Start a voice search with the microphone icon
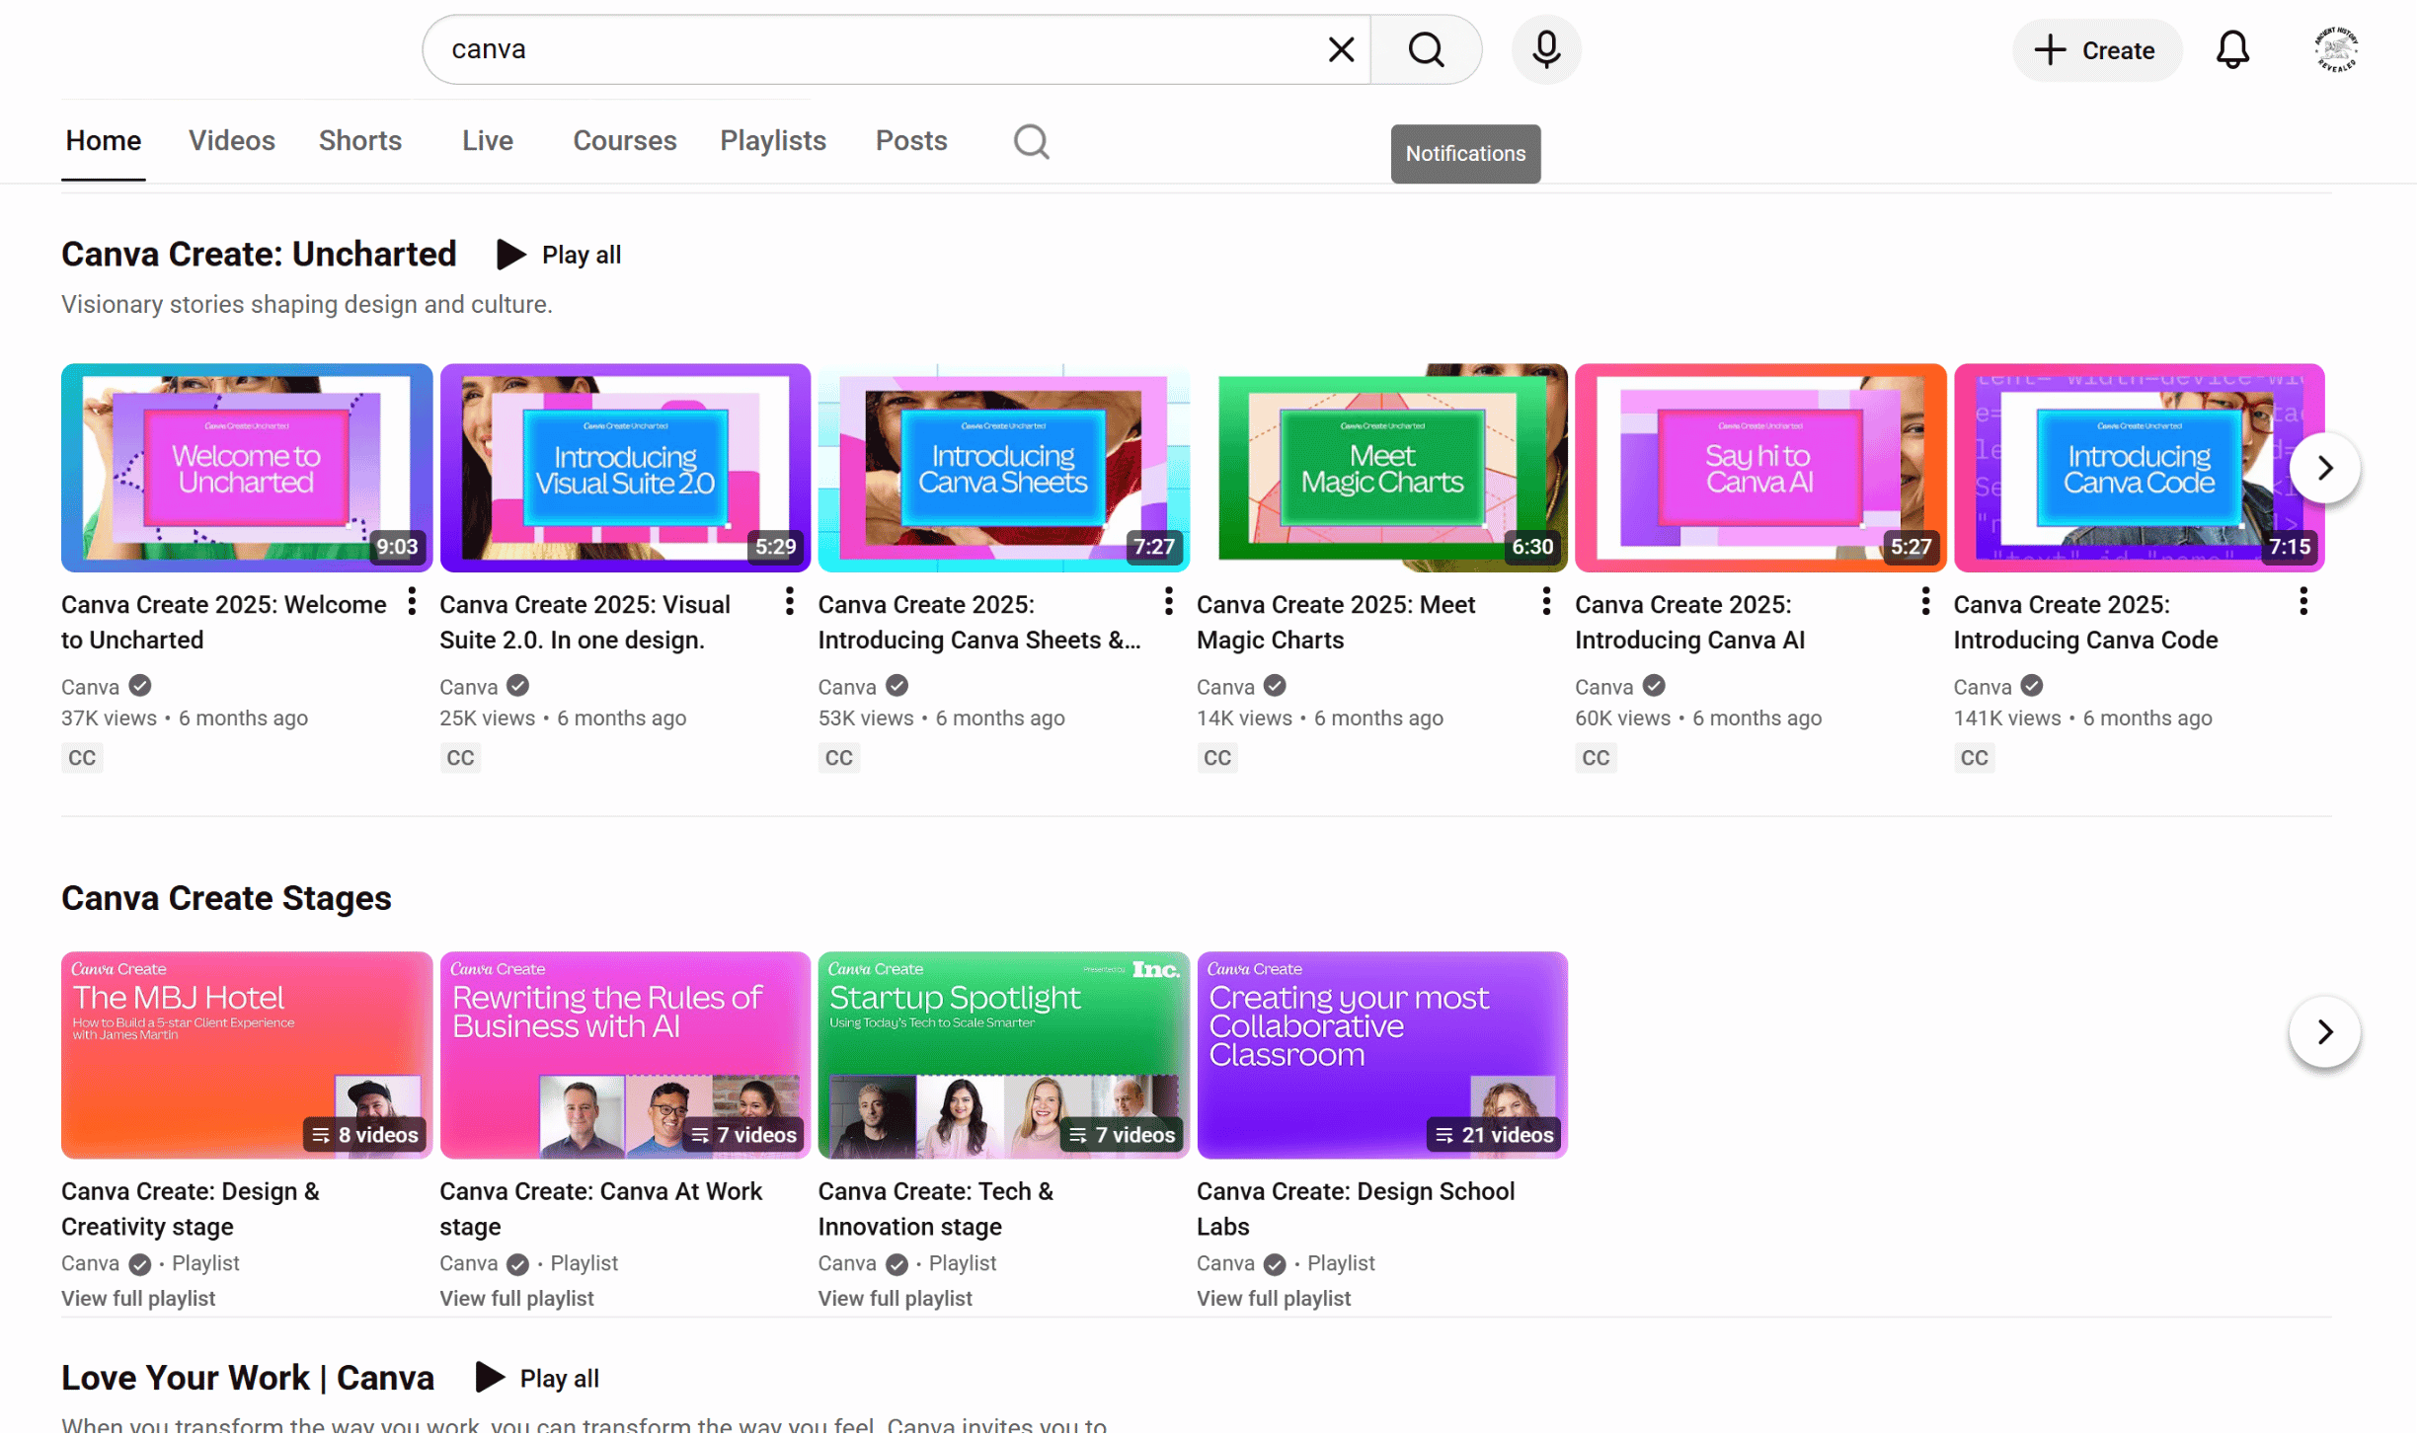This screenshot has height=1435, width=2419. click(1545, 49)
